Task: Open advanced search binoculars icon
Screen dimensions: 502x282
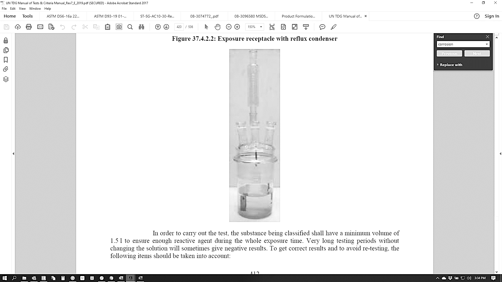Action: (141, 27)
